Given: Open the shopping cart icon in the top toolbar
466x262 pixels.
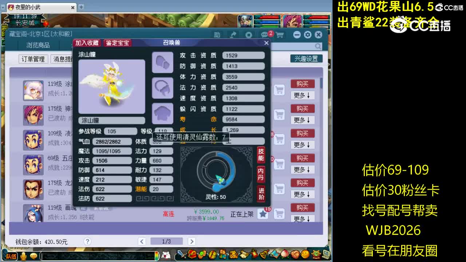Looking at the screenshot, I should (x=280, y=34).
